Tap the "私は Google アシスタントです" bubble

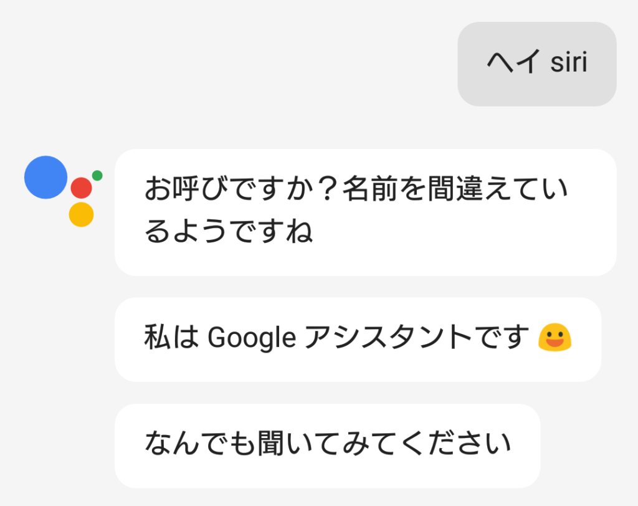coord(357,339)
